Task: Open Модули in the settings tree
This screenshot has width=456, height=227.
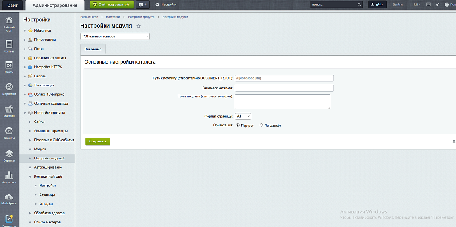Action: tap(40, 149)
